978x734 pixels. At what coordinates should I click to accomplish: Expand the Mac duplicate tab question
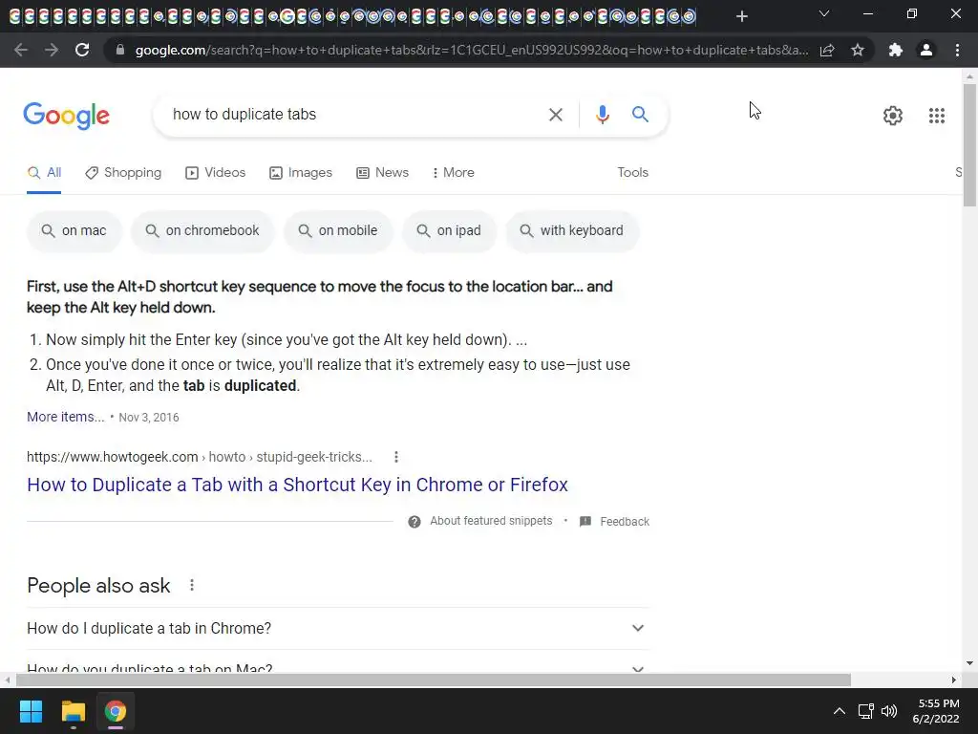(338, 662)
